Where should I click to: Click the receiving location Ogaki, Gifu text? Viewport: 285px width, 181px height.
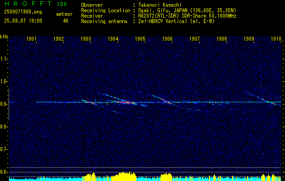(187, 10)
